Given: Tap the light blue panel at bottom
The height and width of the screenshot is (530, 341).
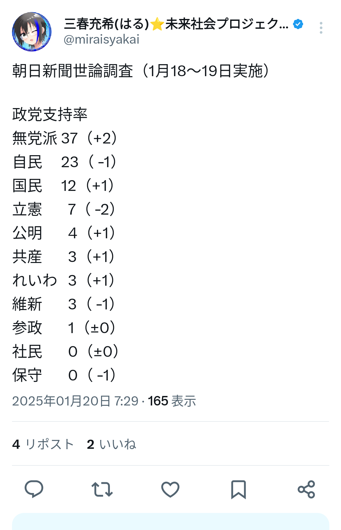Looking at the screenshot, I should [170, 521].
